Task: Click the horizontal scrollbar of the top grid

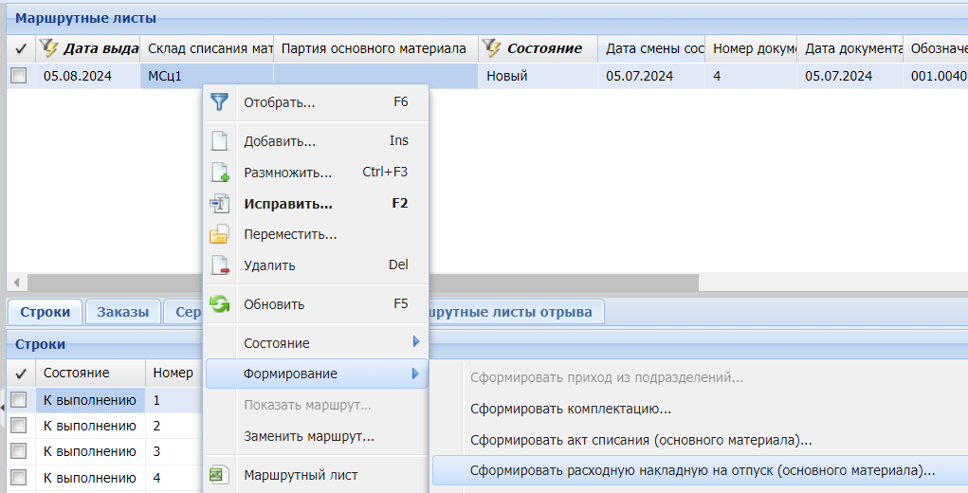Action: (360, 283)
